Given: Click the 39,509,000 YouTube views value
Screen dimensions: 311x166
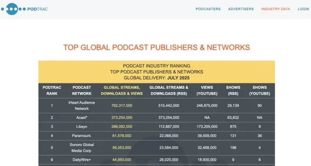Looking at the screenshot, I should pos(207,136).
